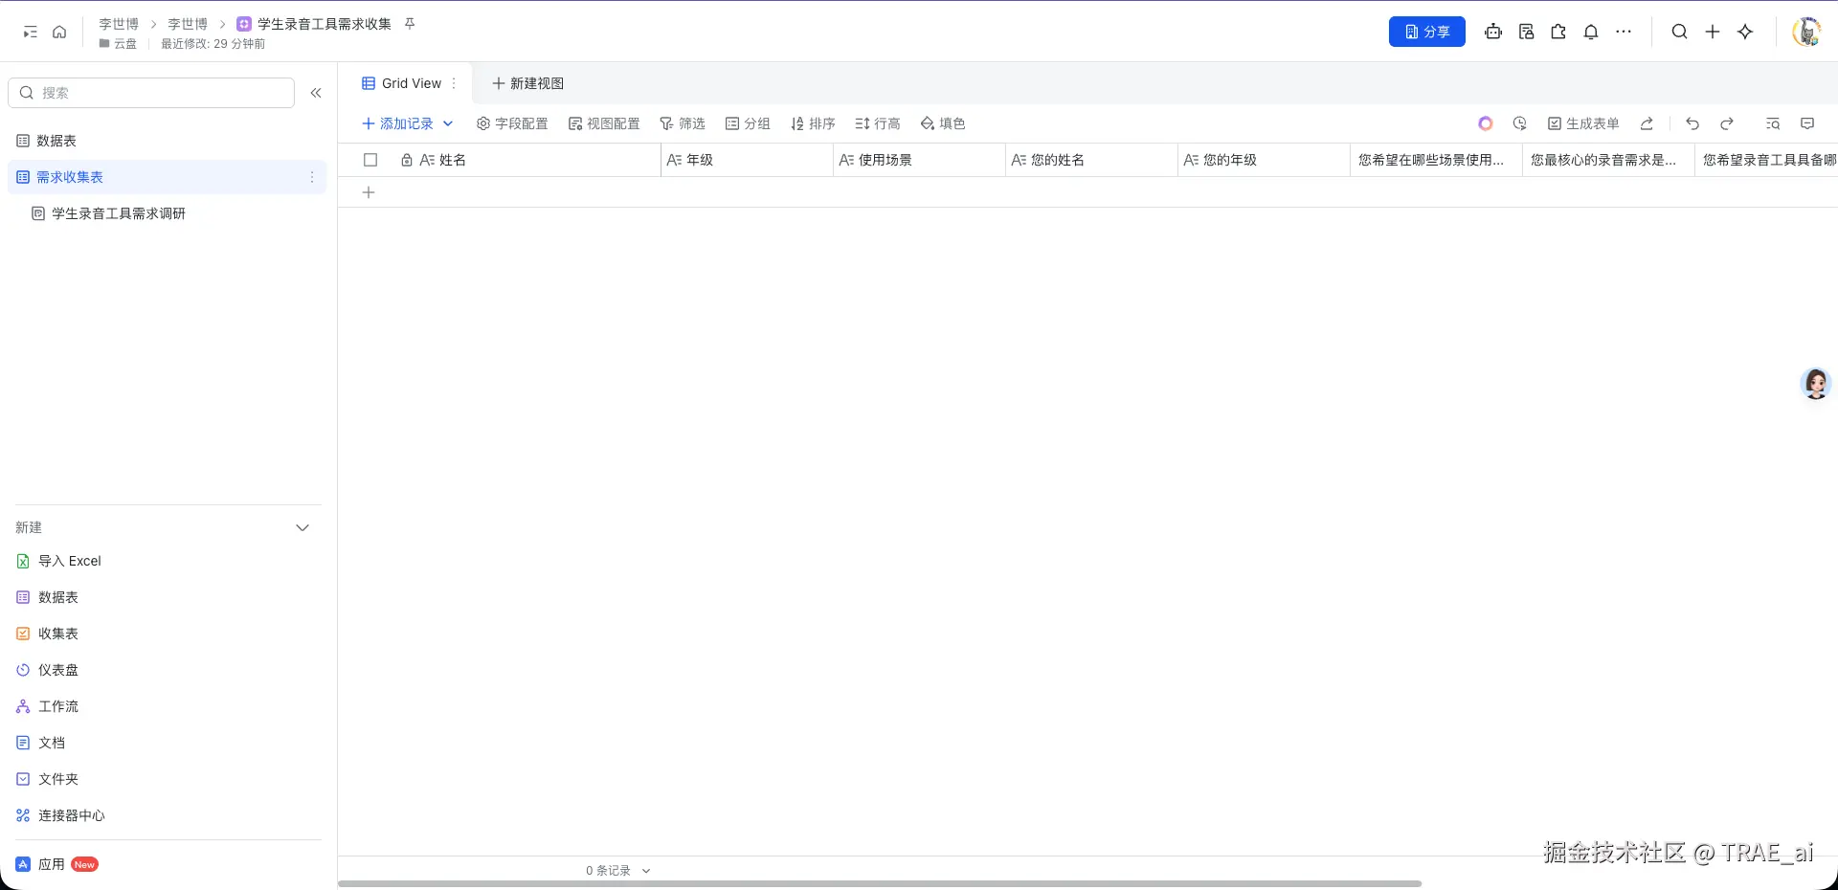
Task: Click 新建视图 to add a view
Action: (x=527, y=83)
